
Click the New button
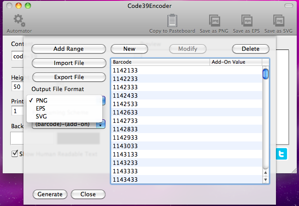(x=129, y=49)
